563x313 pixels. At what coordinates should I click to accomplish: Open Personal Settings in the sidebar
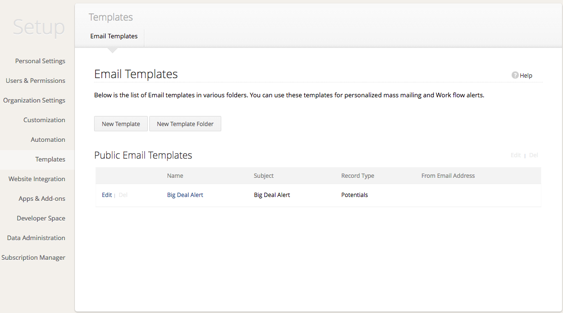40,61
